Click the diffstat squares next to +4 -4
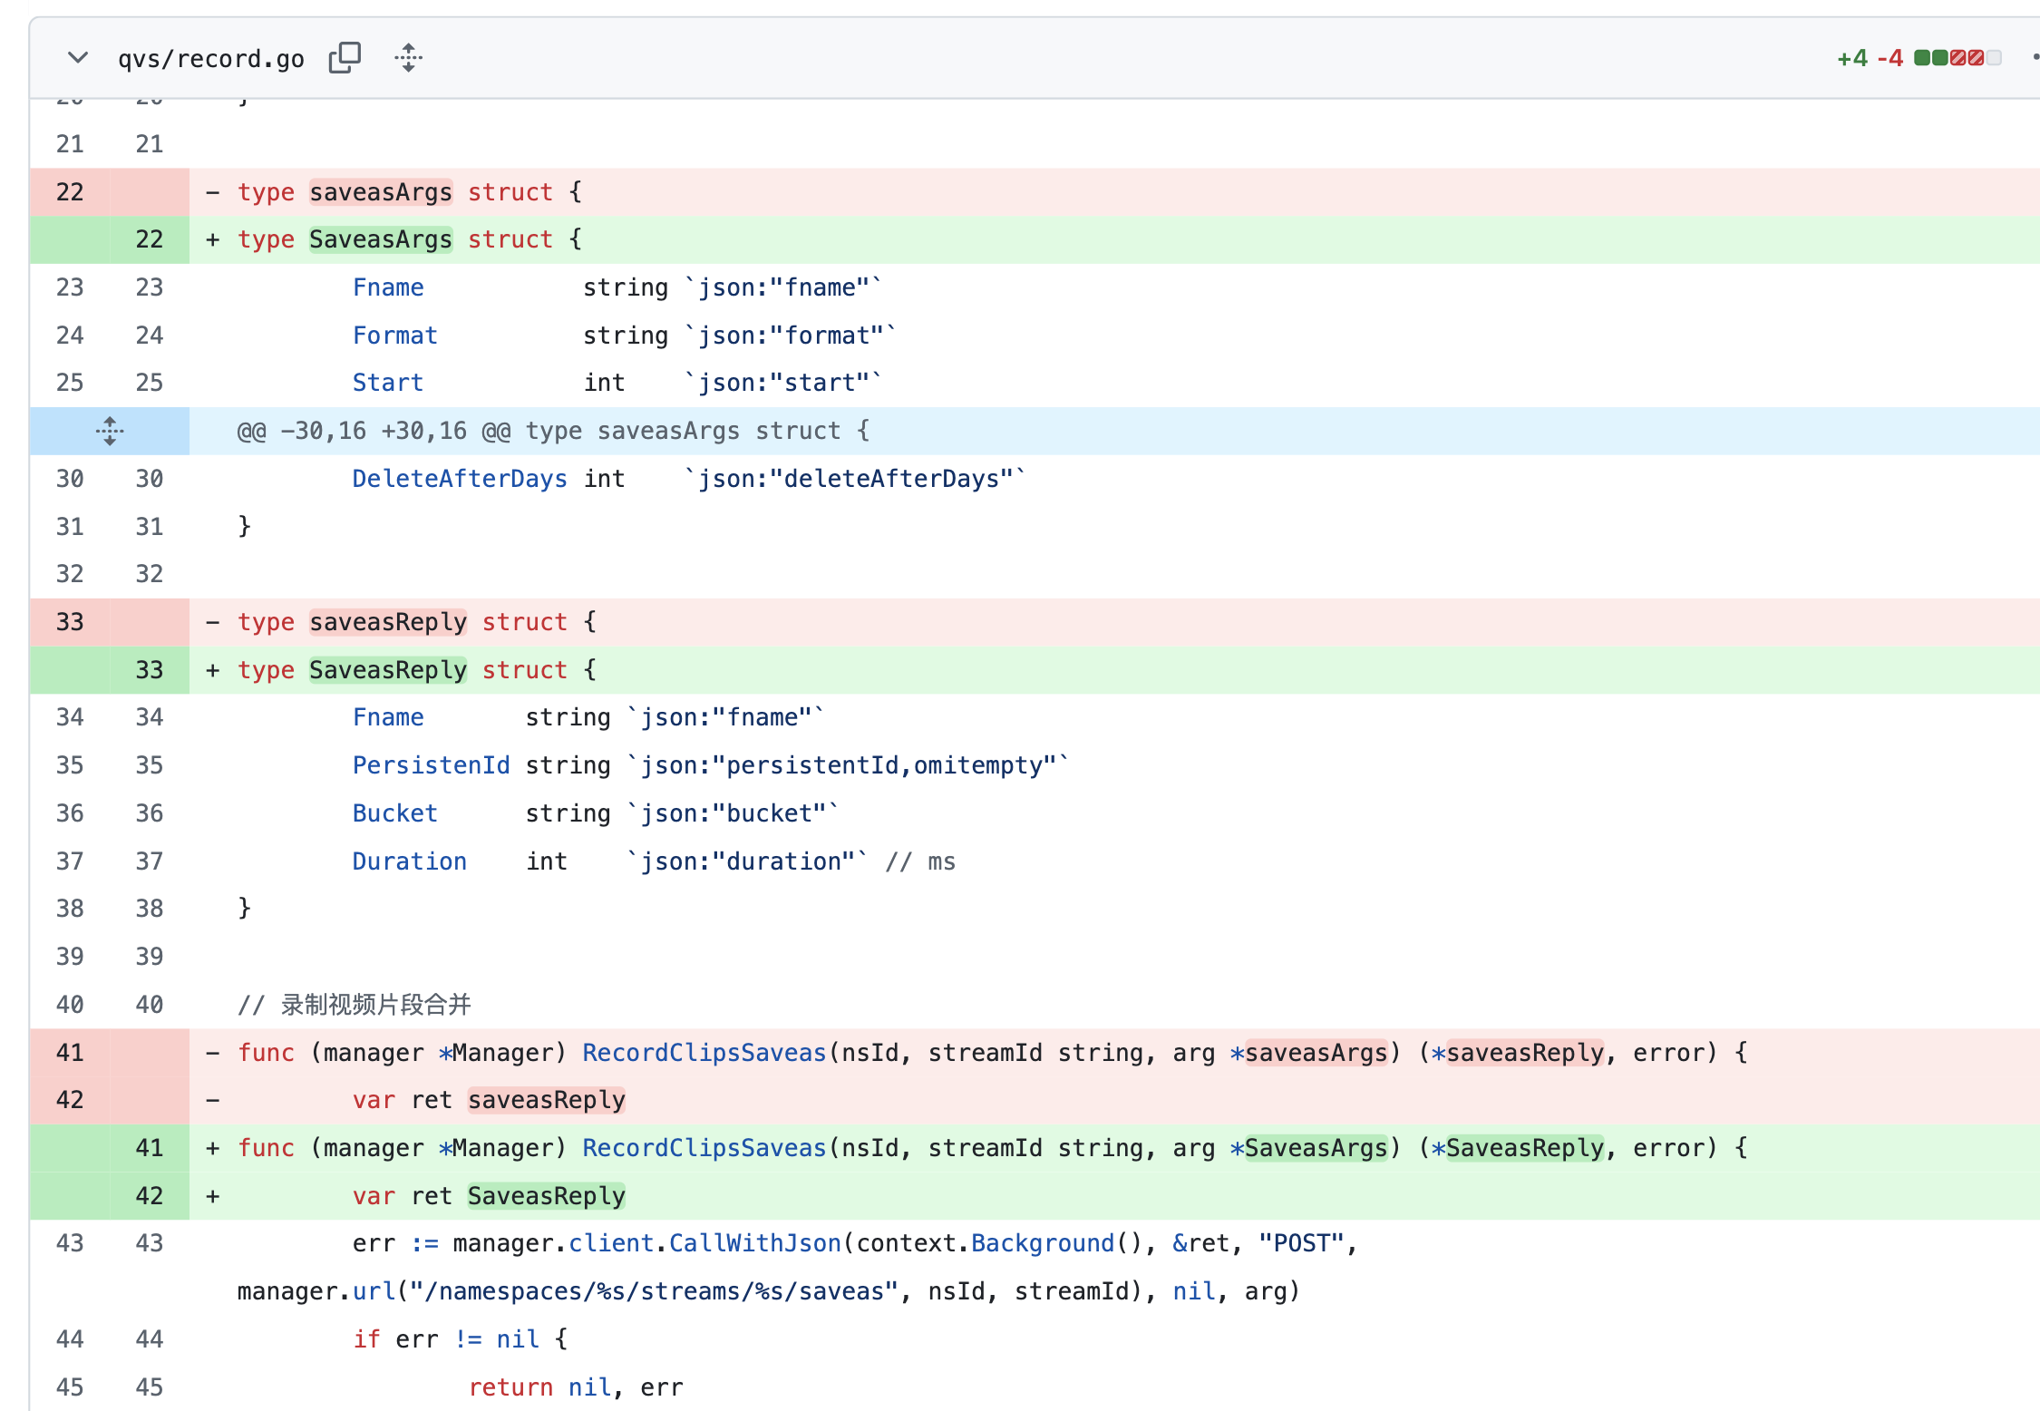2040x1411 pixels. 1957,58
